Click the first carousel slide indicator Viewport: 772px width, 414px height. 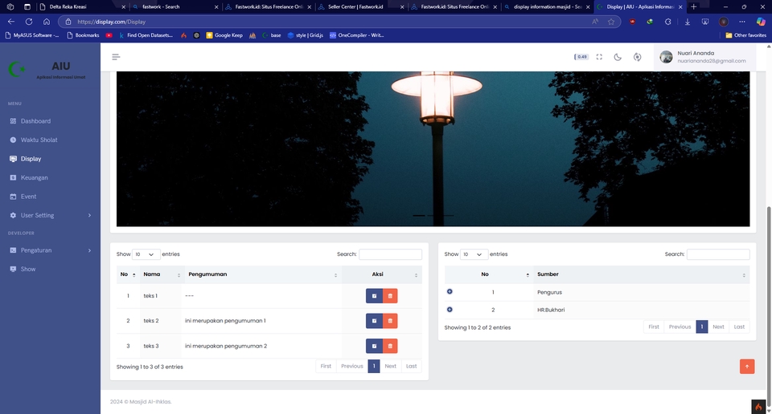click(x=419, y=216)
